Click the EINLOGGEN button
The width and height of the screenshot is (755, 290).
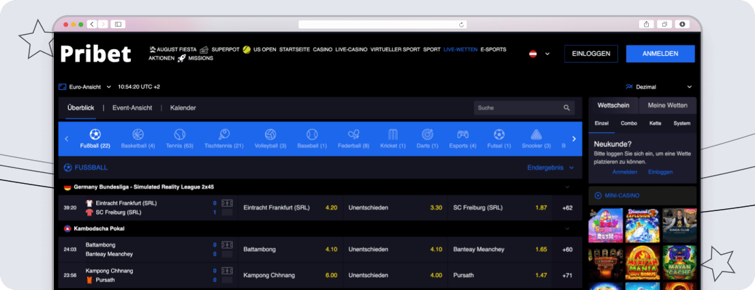[591, 54]
